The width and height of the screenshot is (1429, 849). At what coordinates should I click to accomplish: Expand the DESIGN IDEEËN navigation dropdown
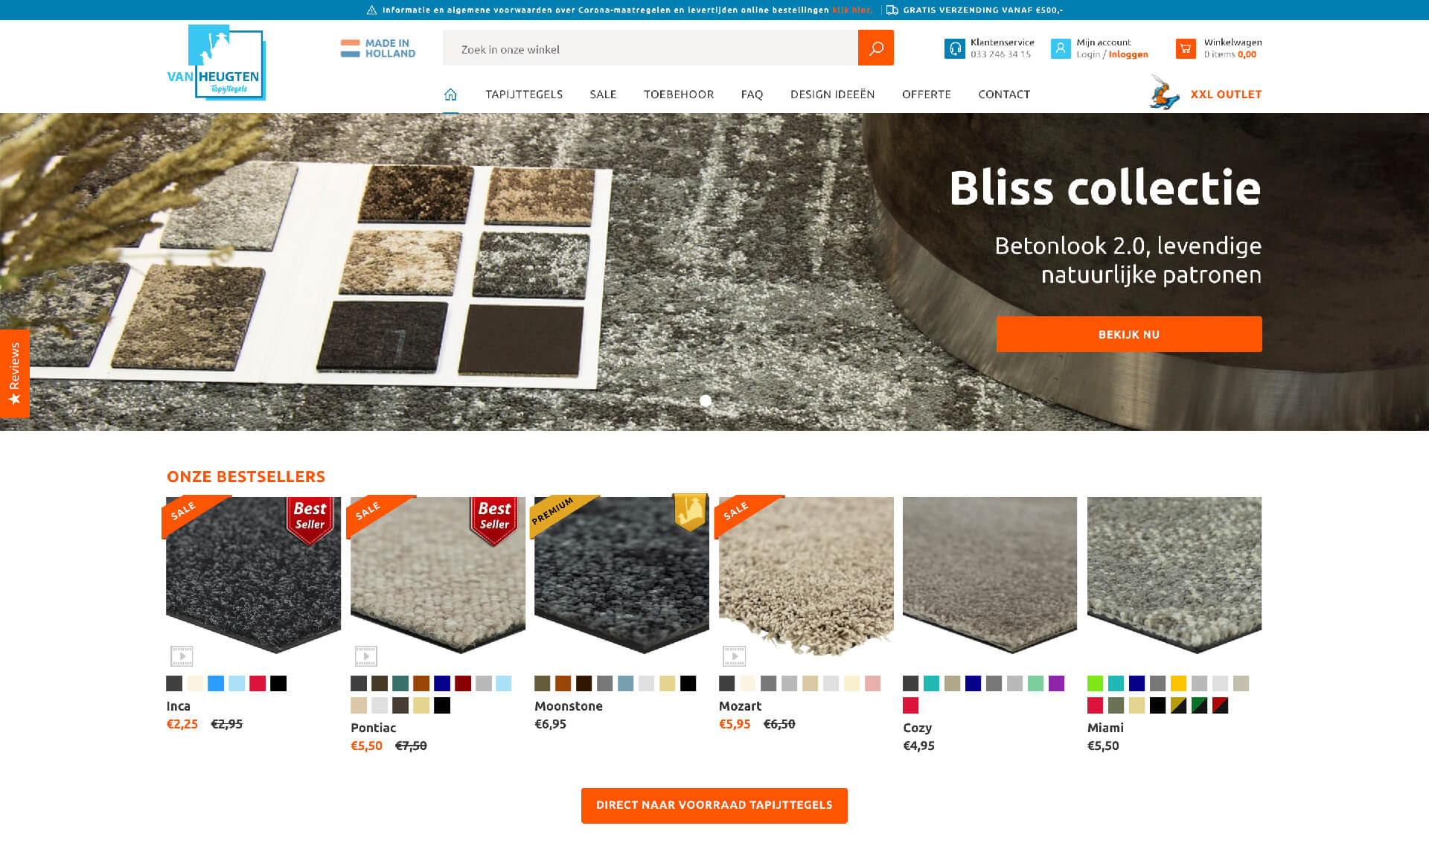[832, 94]
